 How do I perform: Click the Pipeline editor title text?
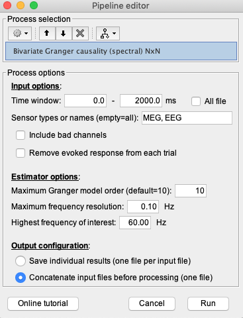pyautogui.click(x=121, y=6)
